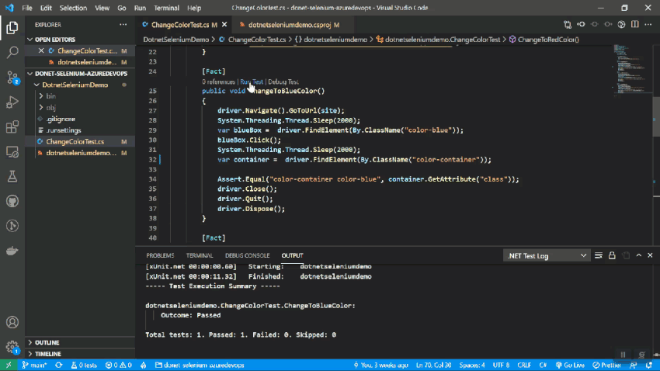Open the Search view in activity bar
This screenshot has height=371, width=660.
click(x=12, y=53)
